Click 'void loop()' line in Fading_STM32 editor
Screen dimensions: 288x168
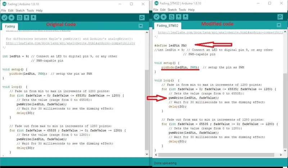coord(167,80)
